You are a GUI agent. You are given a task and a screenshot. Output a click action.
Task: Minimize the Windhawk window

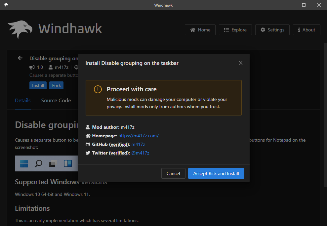289,5
